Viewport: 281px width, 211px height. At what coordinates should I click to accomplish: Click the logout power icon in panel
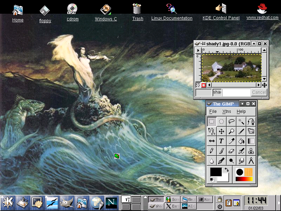coord(220,206)
